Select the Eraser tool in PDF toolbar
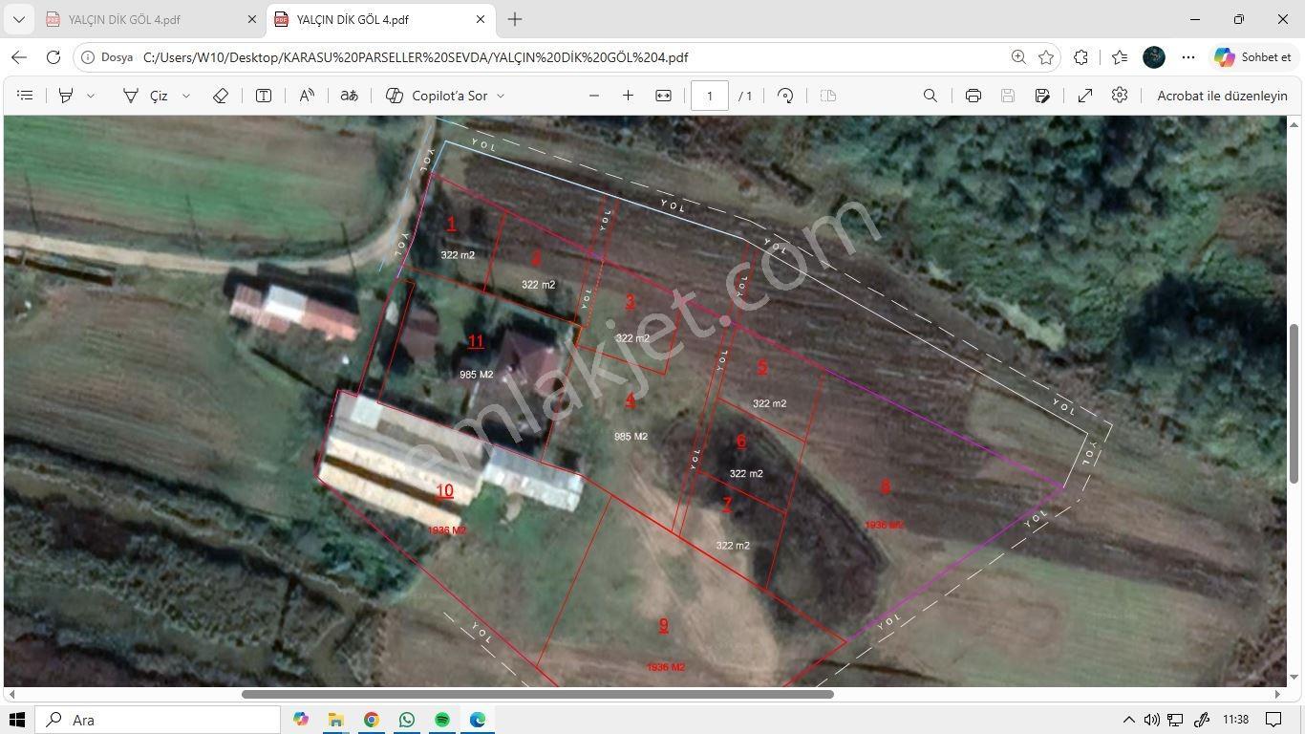This screenshot has width=1305, height=734. pos(221,96)
